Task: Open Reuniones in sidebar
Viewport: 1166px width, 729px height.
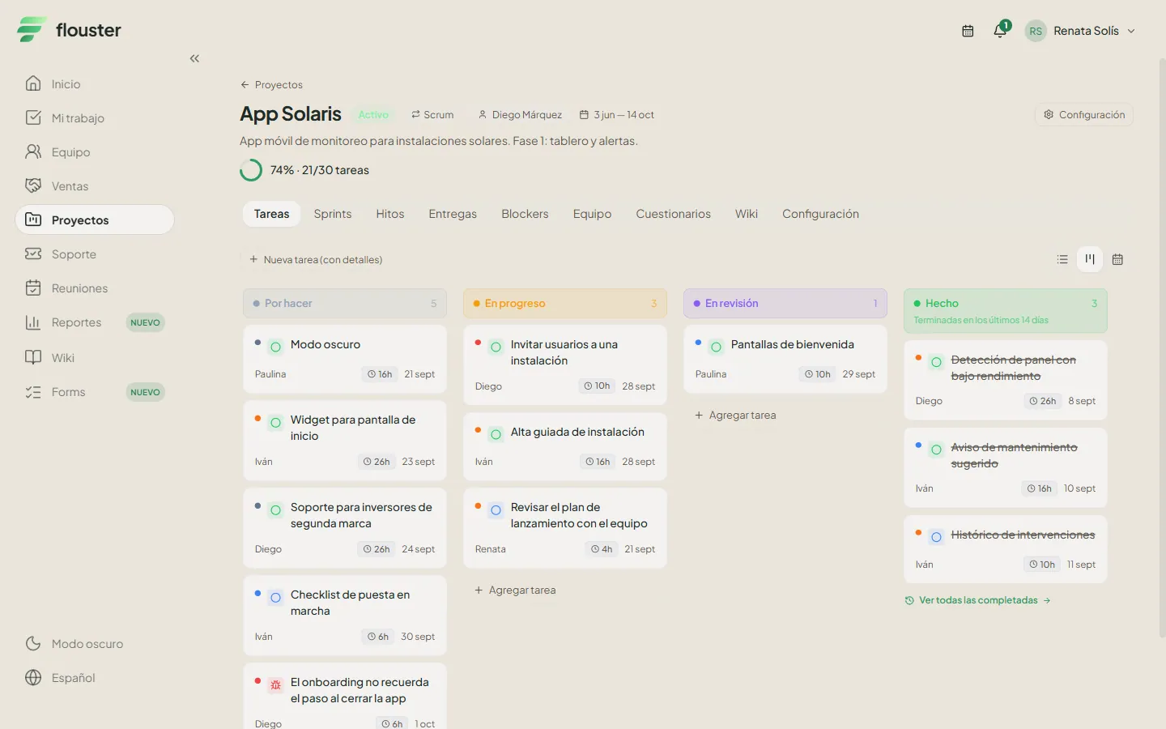Action: 95,288
